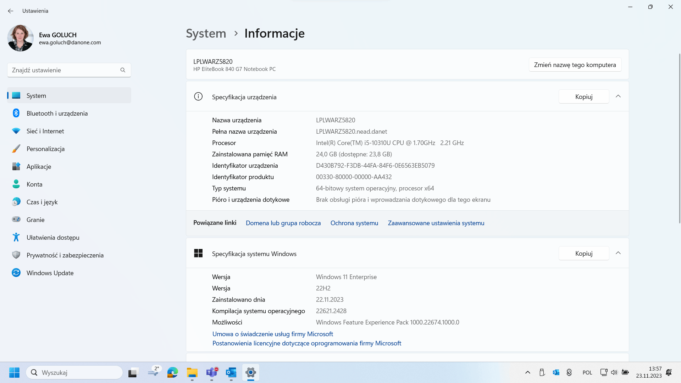Show hidden system tray icons
The image size is (681, 383).
528,372
